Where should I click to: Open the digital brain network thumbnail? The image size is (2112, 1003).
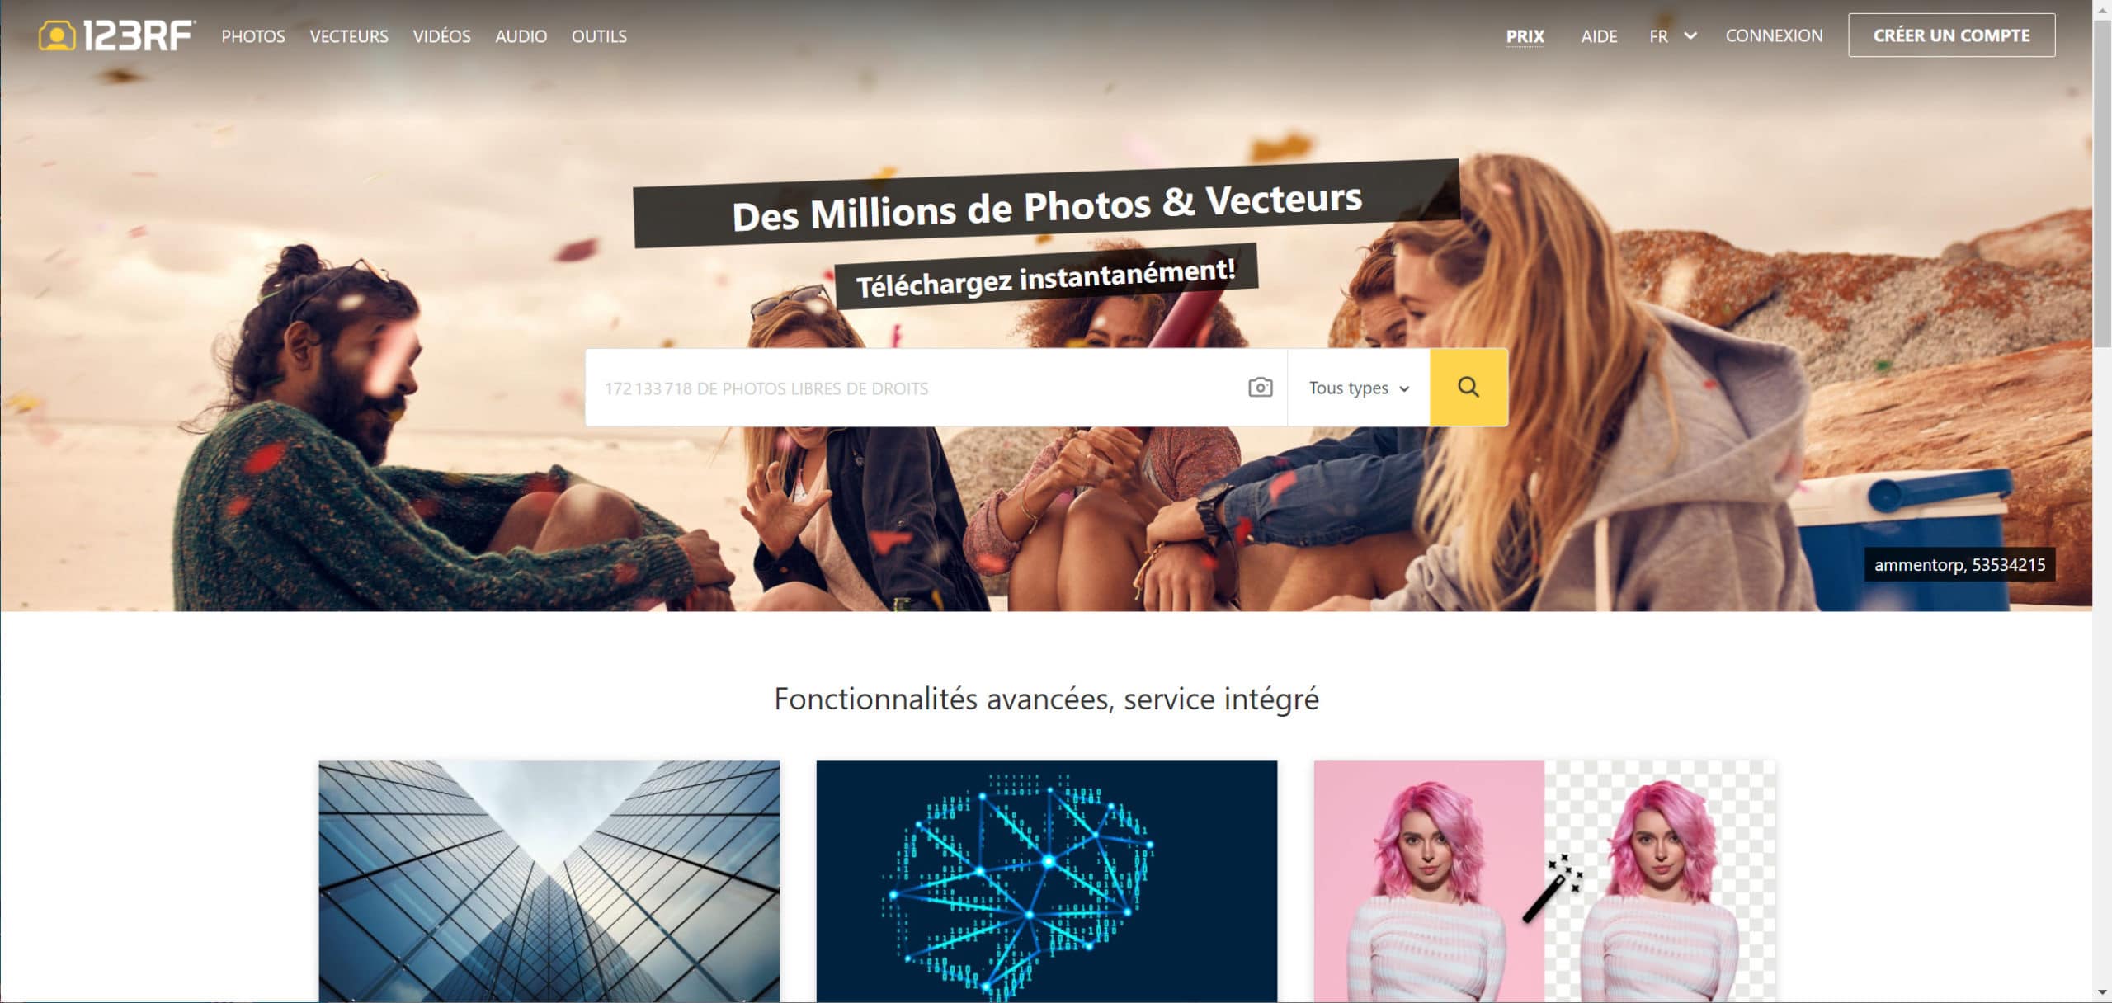click(x=1046, y=881)
